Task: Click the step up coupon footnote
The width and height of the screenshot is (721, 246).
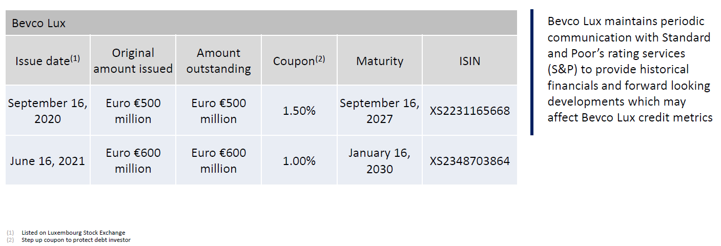Action: [x=76, y=240]
